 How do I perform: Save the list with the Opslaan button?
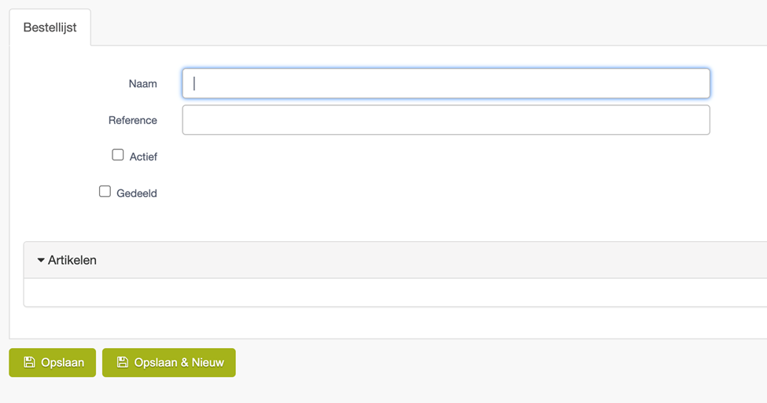(x=53, y=362)
